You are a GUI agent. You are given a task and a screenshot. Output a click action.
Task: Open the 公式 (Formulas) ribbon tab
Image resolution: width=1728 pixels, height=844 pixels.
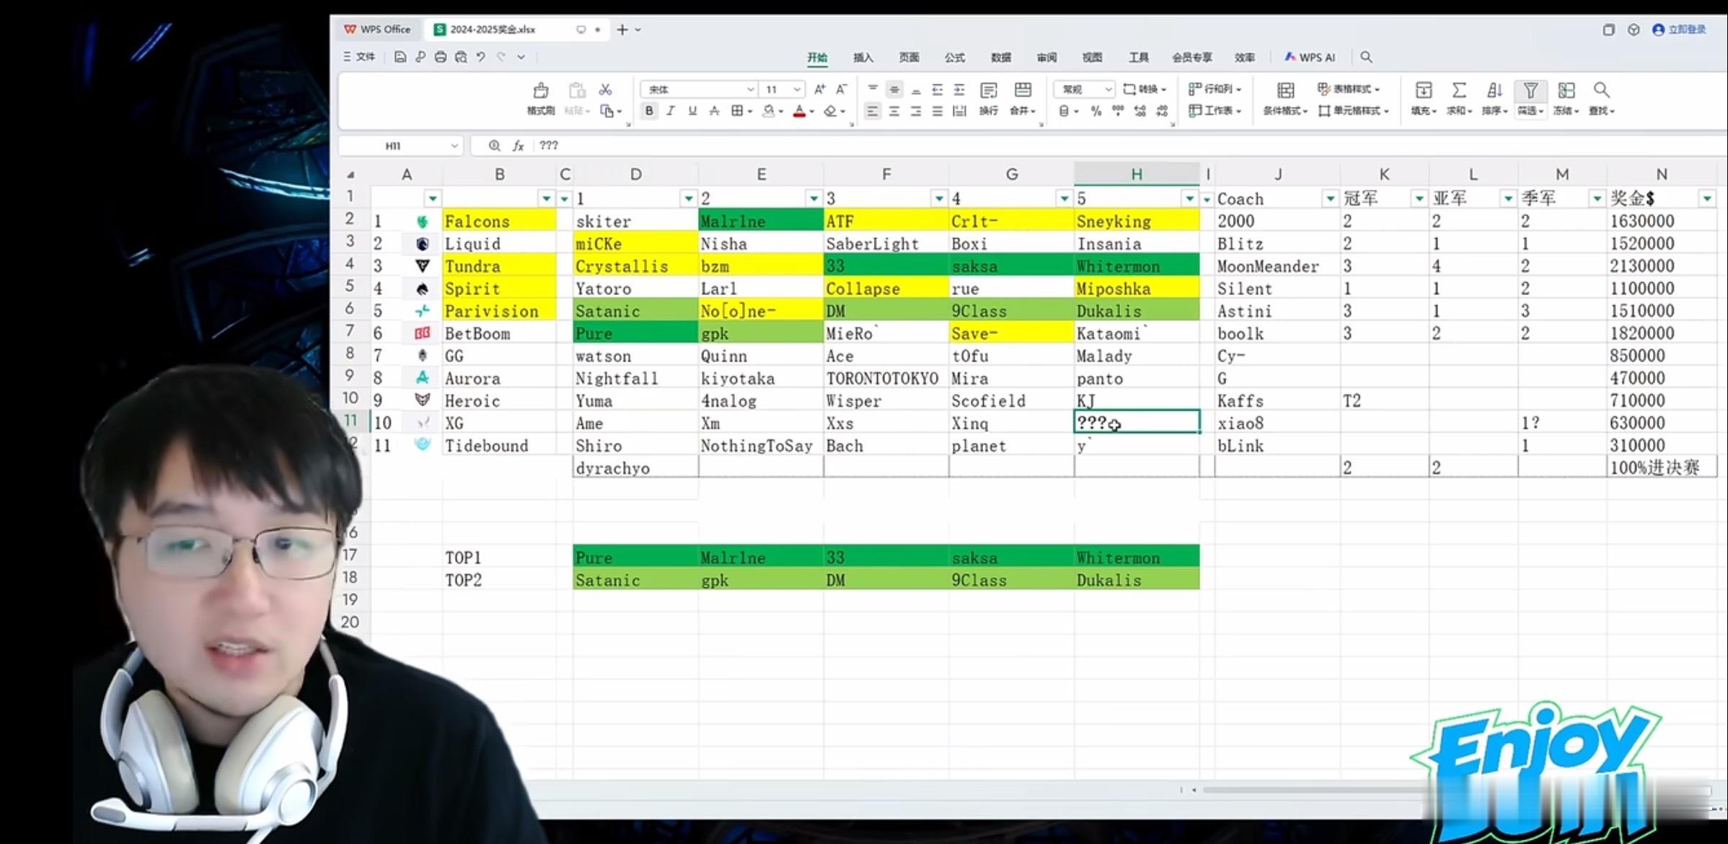[x=955, y=58]
